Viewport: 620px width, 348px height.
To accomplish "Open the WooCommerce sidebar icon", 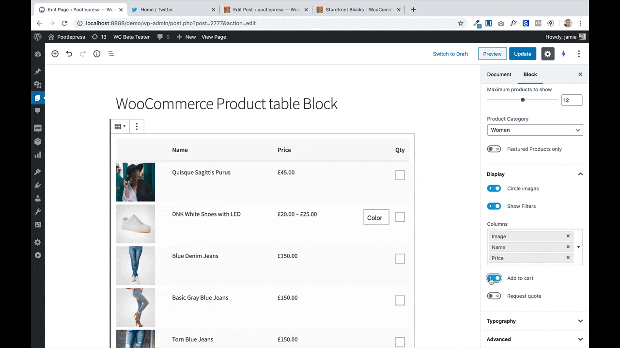I will pyautogui.click(x=38, y=128).
